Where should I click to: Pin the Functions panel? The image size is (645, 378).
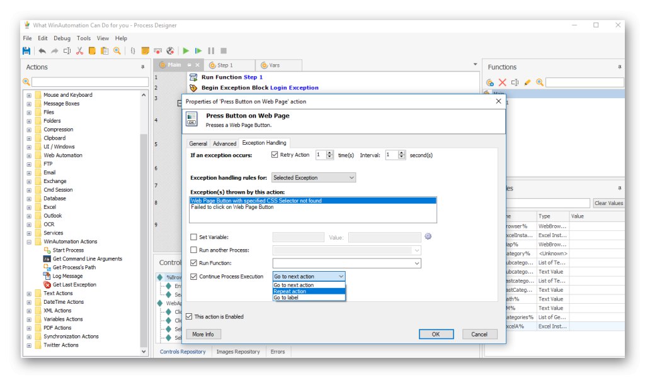(x=620, y=67)
